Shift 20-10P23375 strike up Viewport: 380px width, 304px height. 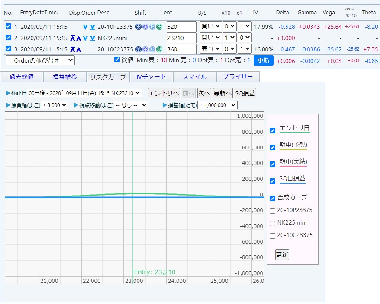pos(138,27)
